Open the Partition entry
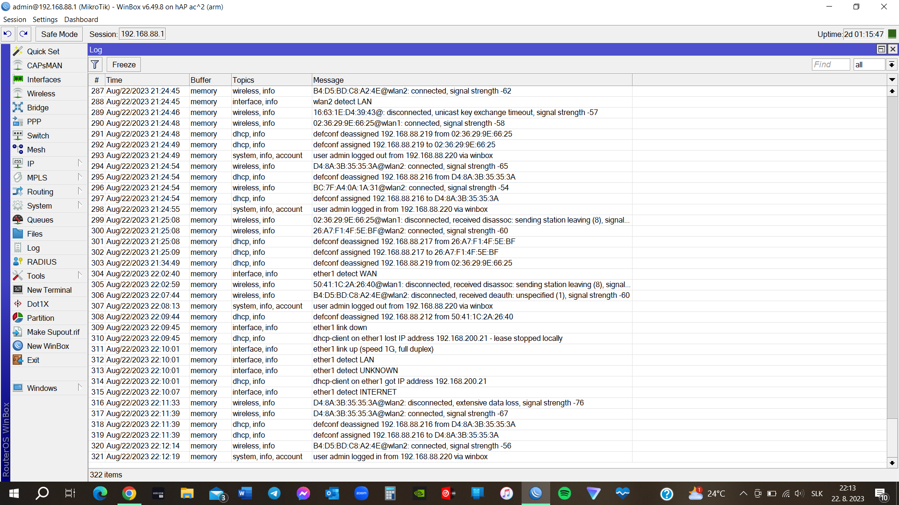This screenshot has height=505, width=899. coord(40,318)
